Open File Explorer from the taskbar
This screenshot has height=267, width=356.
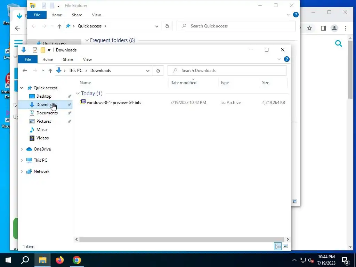[42, 260]
